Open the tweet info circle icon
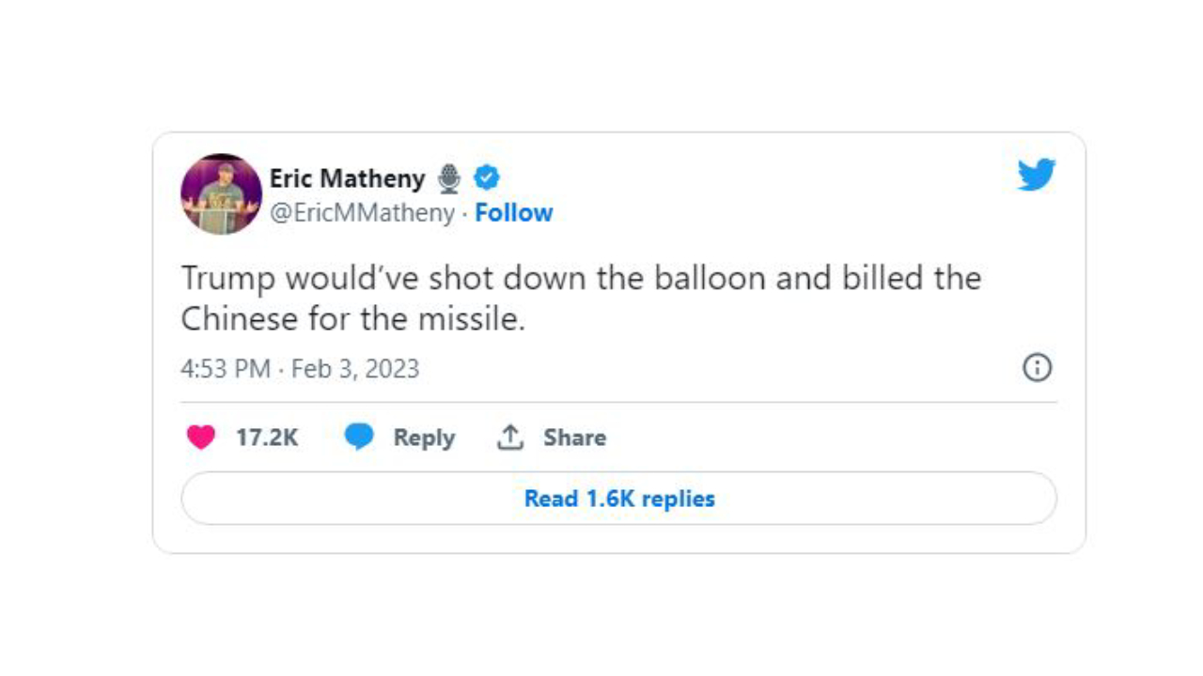1203x676 pixels. pos(1037,367)
